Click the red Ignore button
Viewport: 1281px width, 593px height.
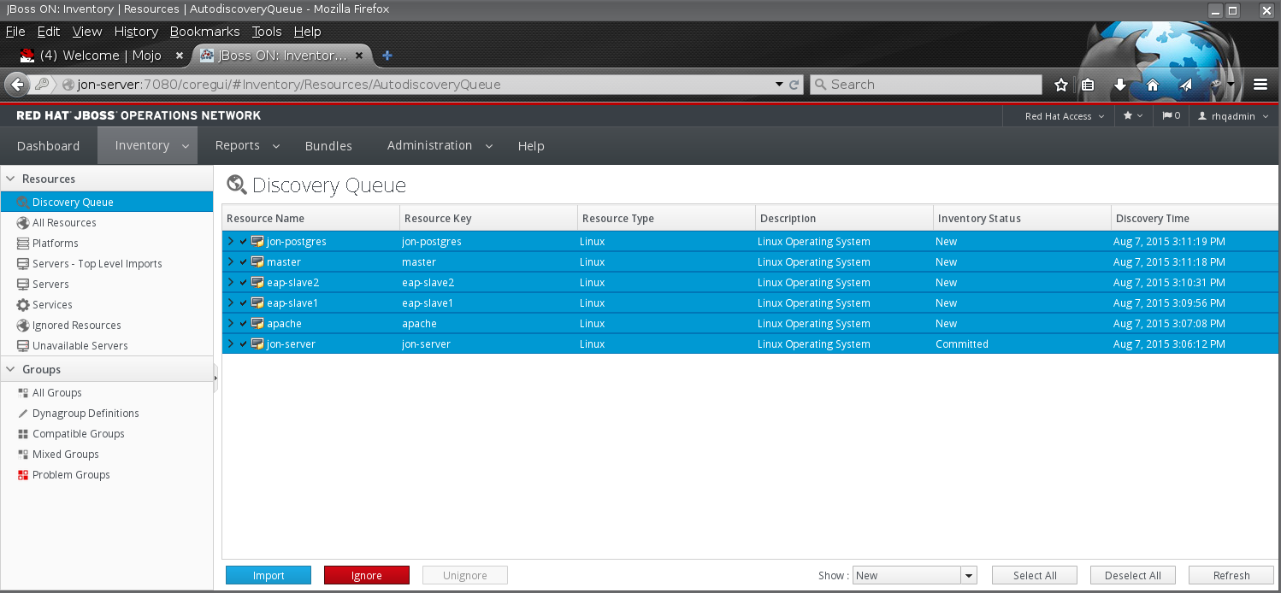[367, 576]
